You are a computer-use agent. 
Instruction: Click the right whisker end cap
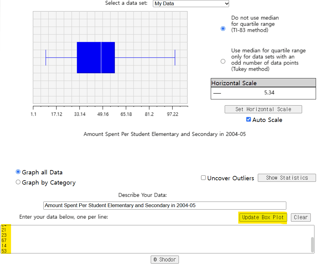pos(175,57)
